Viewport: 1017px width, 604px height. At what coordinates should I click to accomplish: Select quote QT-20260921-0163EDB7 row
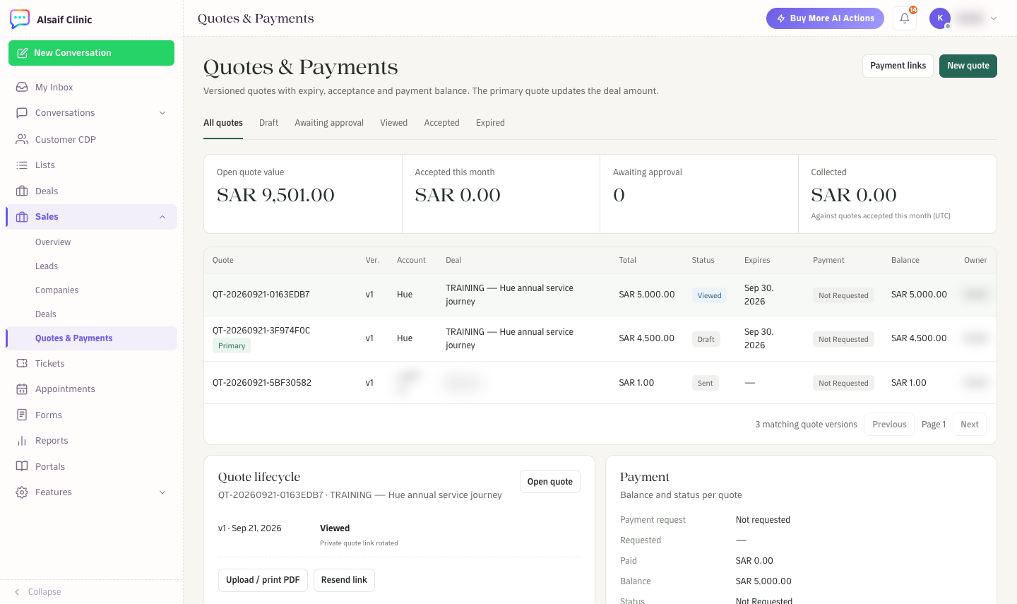pos(600,295)
